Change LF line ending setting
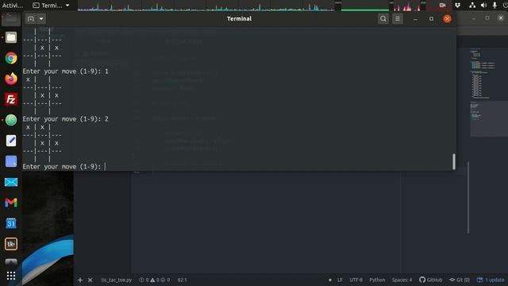 pos(340,280)
